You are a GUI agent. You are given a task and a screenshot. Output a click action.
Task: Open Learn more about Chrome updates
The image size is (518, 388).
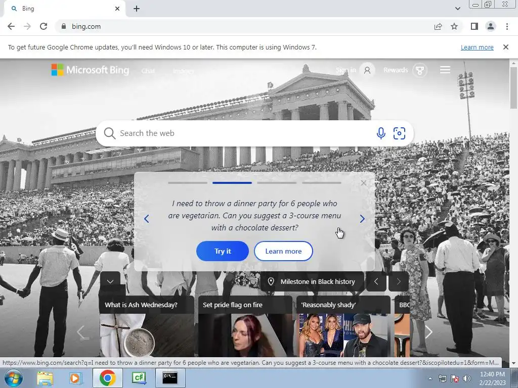coord(477,47)
